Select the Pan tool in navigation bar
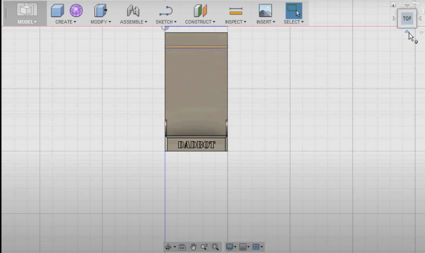Image resolution: width=425 pixels, height=253 pixels. (x=193, y=247)
